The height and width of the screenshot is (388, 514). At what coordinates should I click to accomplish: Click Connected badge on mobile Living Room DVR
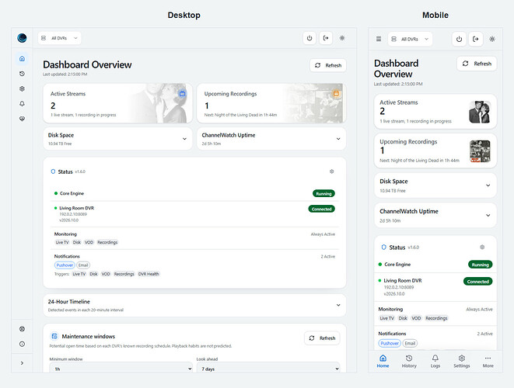click(478, 282)
